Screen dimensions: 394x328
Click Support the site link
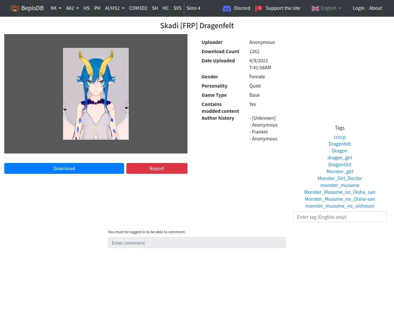pyautogui.click(x=283, y=8)
